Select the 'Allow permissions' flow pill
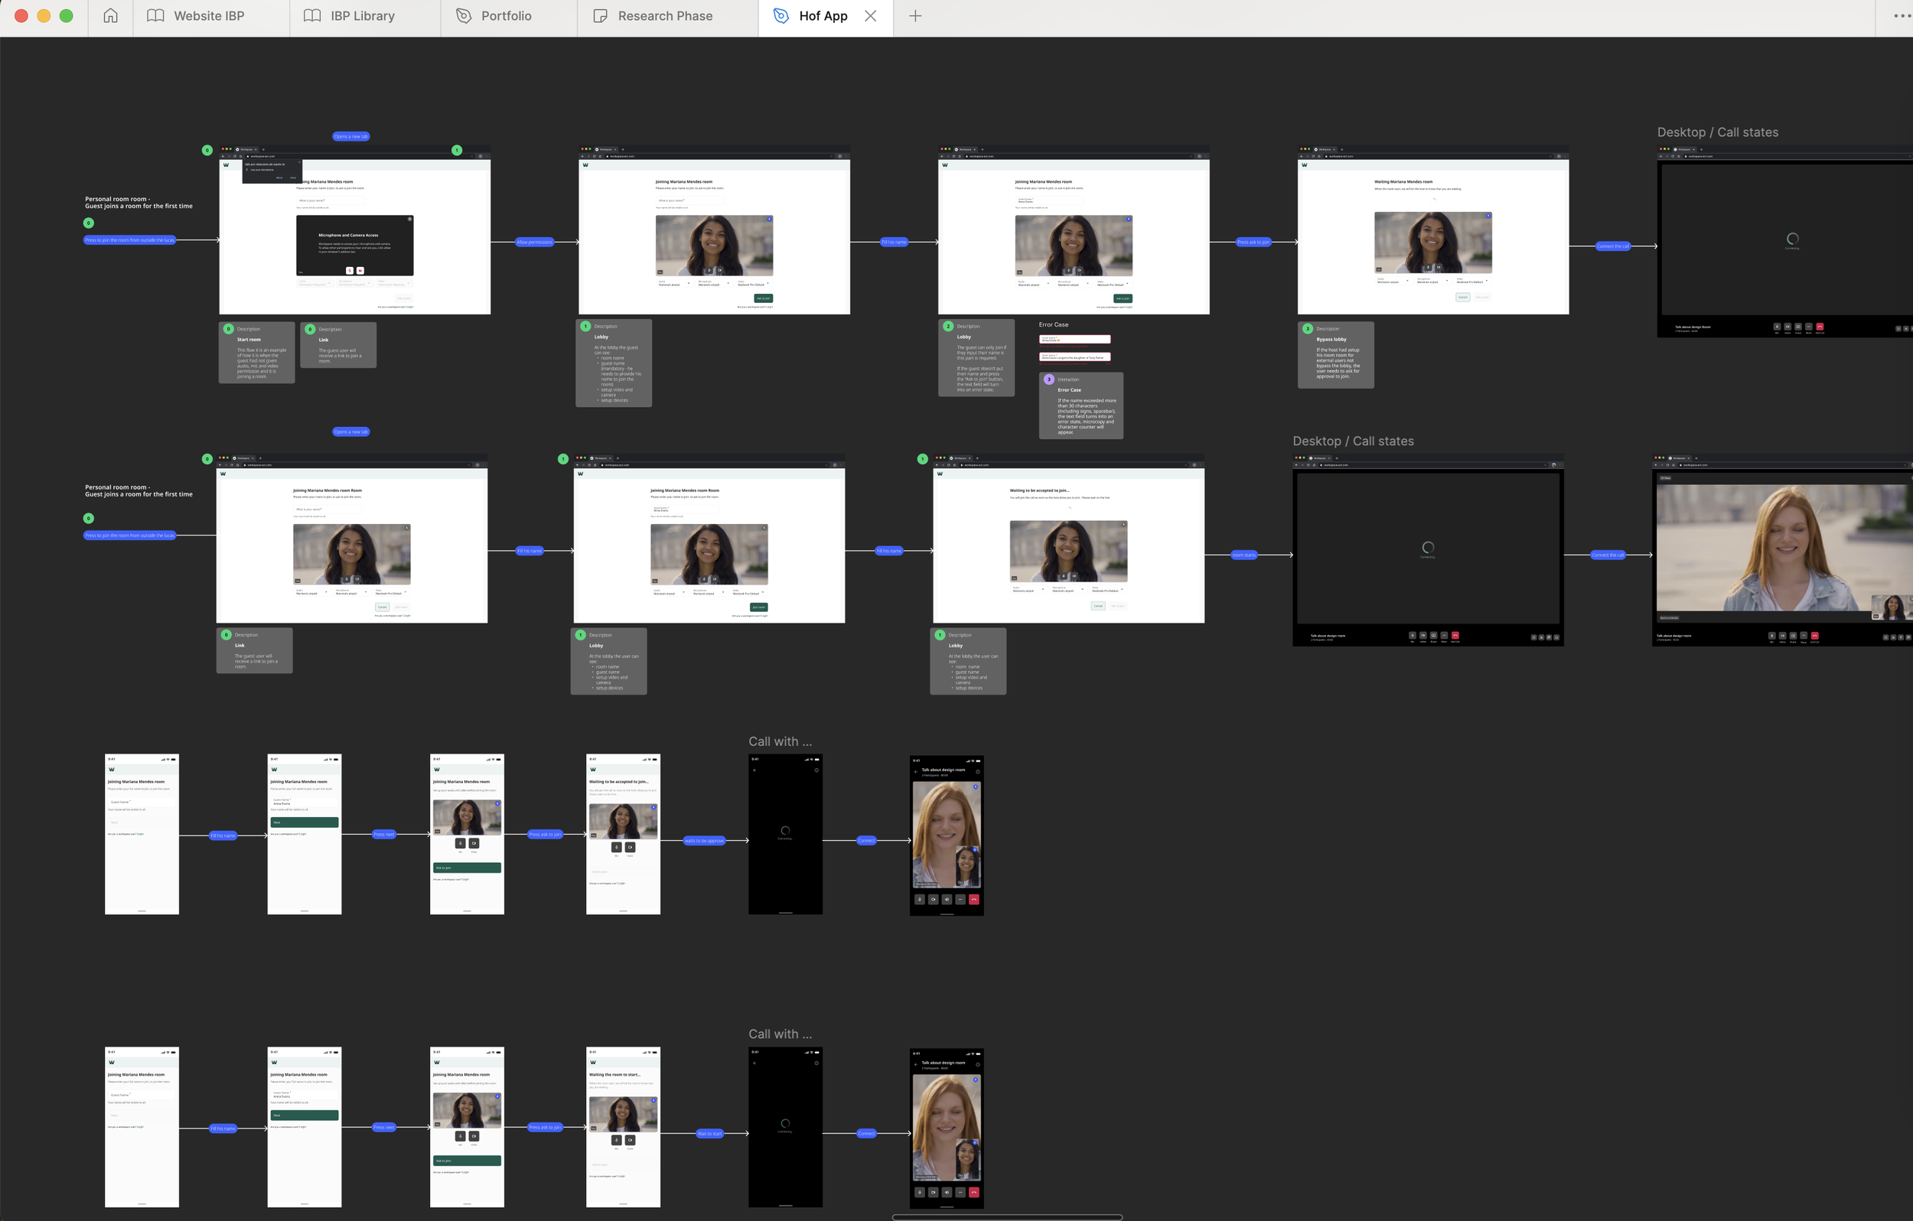This screenshot has width=1913, height=1221. (x=535, y=243)
